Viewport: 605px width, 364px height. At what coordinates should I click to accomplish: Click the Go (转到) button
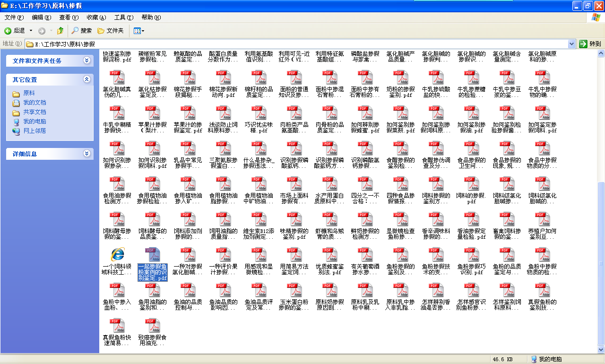coord(590,44)
